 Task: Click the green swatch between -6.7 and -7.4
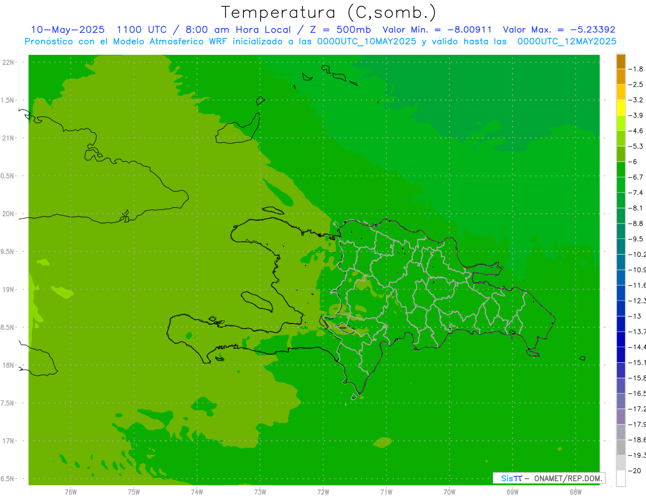point(621,185)
